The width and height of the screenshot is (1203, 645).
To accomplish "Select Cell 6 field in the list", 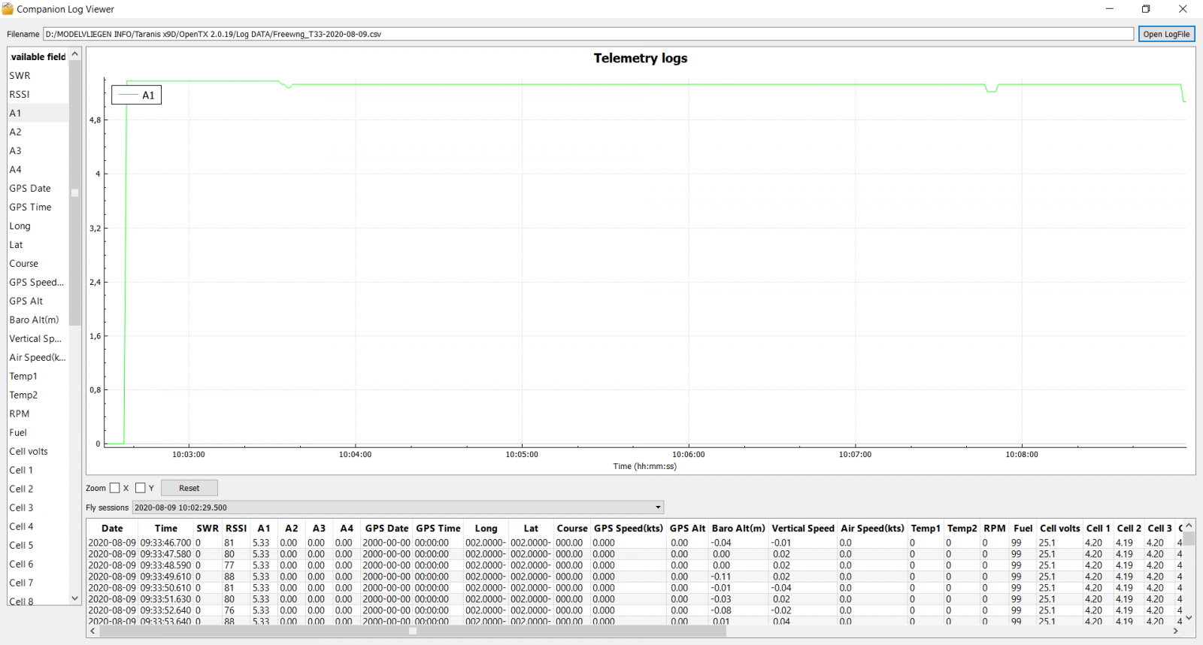I will pos(38,564).
